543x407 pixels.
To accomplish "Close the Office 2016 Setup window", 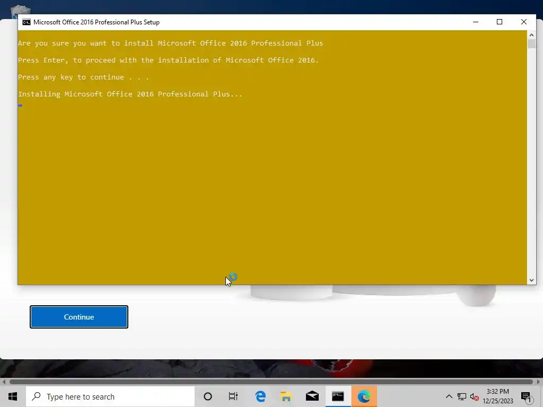I will [x=524, y=22].
